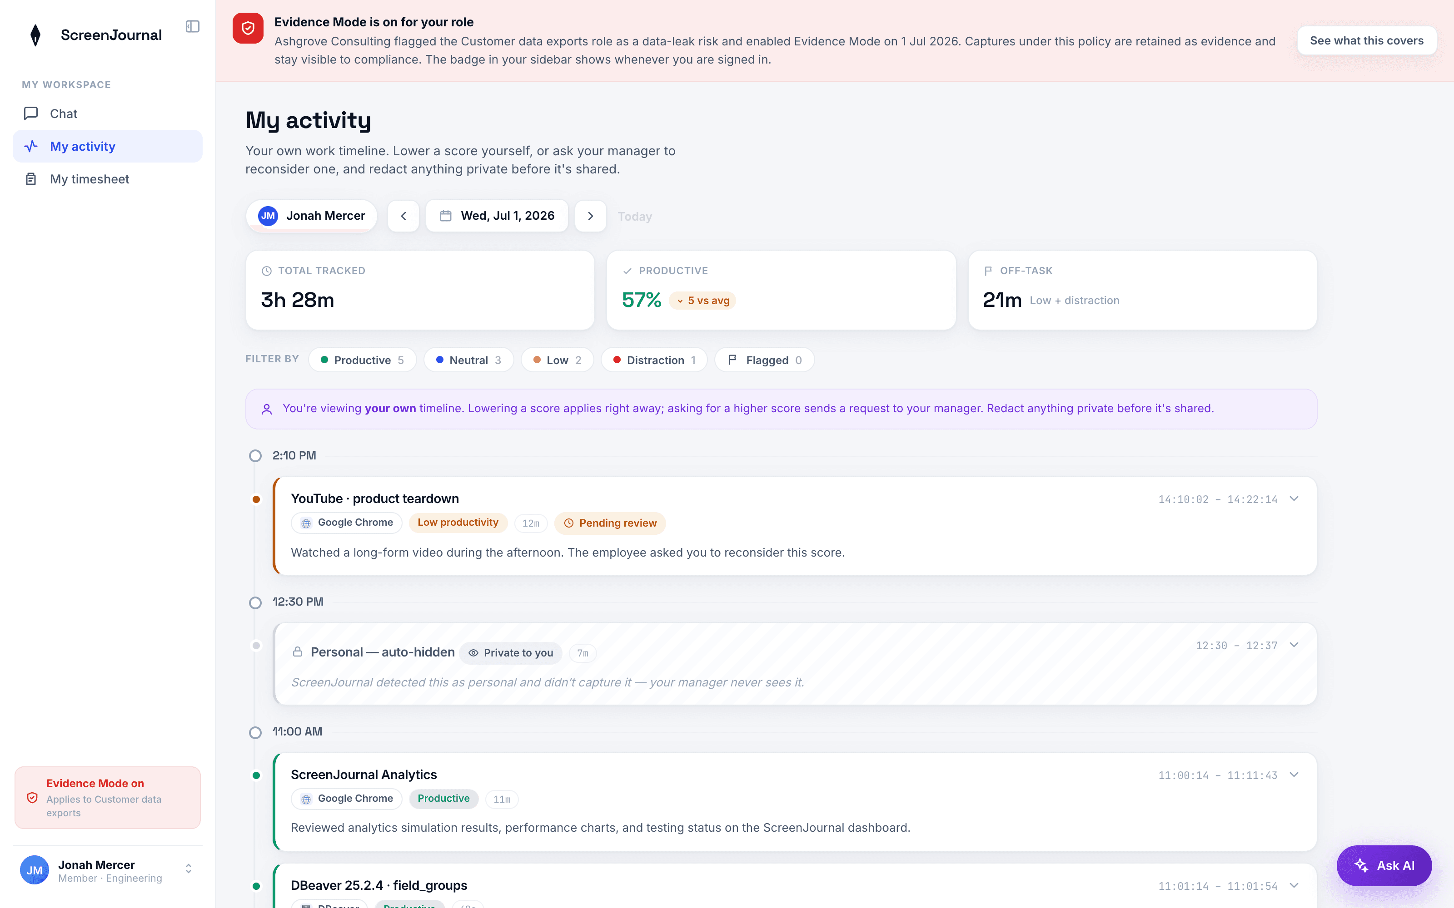Open Chat in the sidebar
Viewport: 1454px width, 908px height.
(x=108, y=113)
